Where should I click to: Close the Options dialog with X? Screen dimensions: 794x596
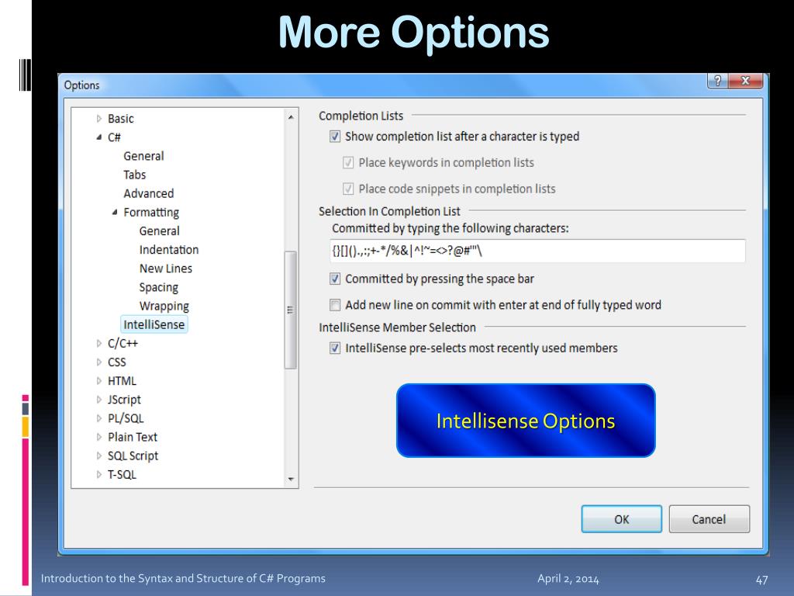tap(745, 81)
